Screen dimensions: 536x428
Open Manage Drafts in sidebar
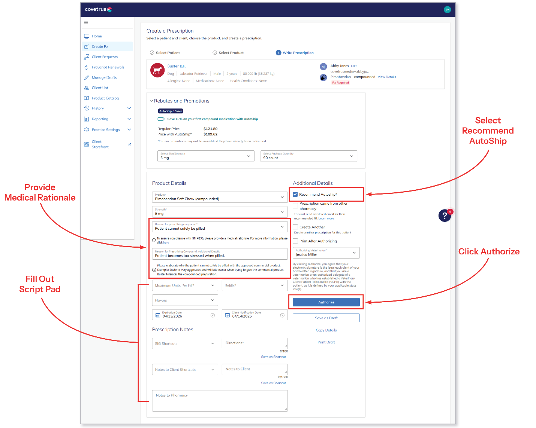point(104,77)
